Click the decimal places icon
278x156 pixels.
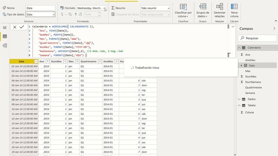tap(81, 14)
